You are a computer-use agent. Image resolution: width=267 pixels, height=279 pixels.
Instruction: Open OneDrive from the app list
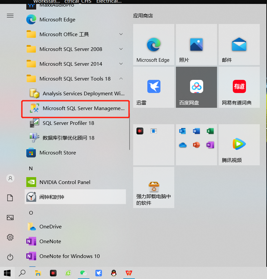pos(75,226)
